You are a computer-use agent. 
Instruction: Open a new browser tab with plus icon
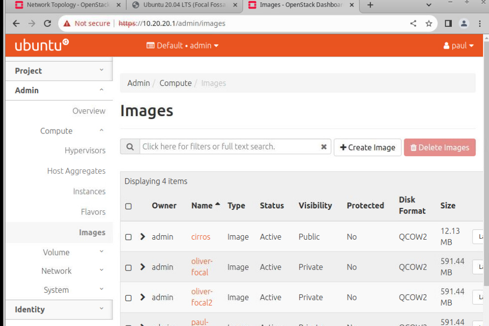click(370, 5)
